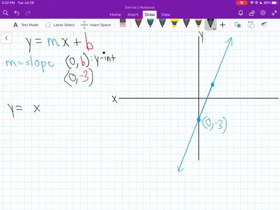280x210 pixels.
Task: Tap the battery percentage indicator
Action: coord(267,3)
